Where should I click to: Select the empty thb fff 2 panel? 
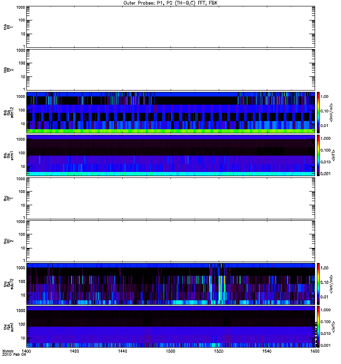[x=171, y=70]
